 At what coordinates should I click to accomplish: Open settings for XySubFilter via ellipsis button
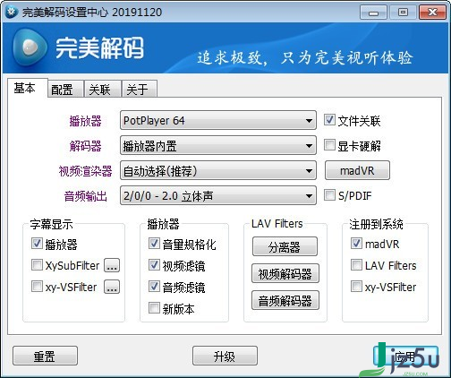[112, 265]
